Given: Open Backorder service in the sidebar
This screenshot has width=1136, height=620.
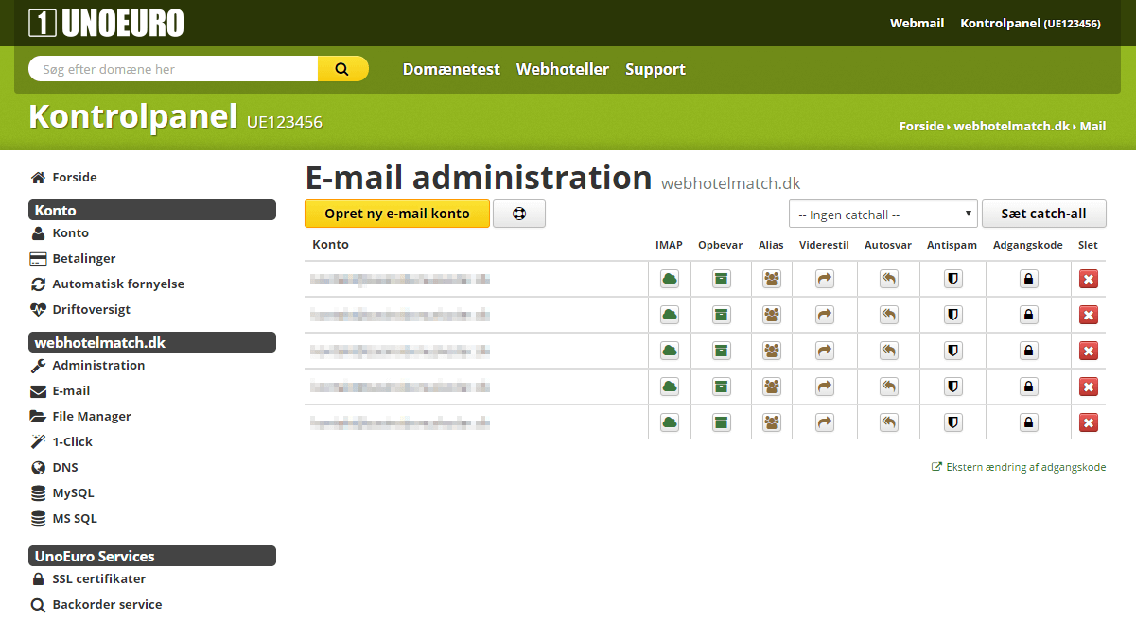Looking at the screenshot, I should coord(96,605).
